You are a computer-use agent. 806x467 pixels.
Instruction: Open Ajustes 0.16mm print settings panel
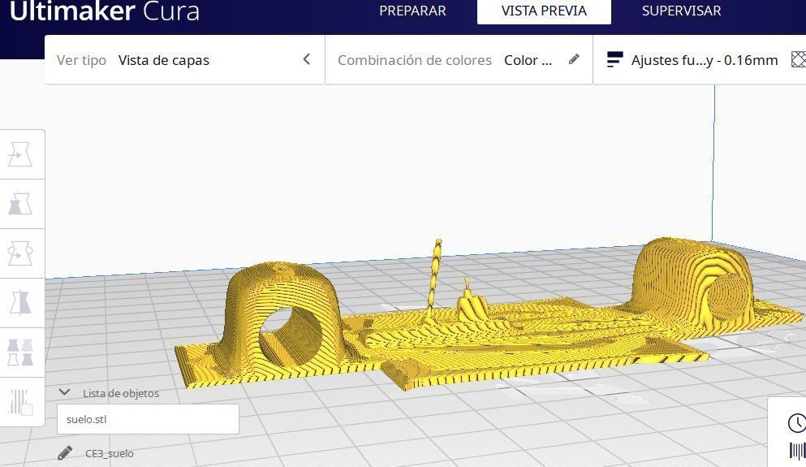point(699,59)
